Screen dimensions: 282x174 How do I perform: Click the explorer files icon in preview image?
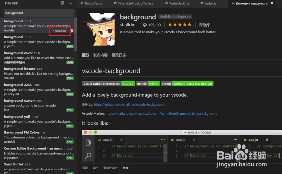pyautogui.click(x=88, y=142)
